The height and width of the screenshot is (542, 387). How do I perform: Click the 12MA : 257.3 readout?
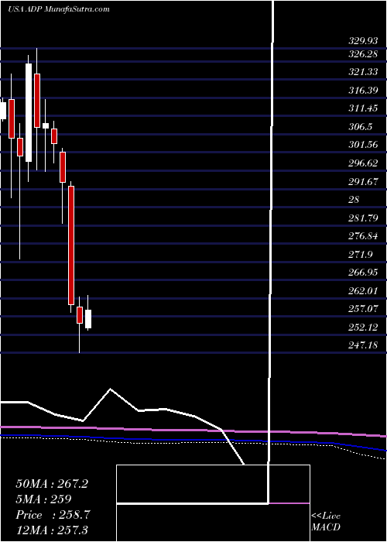click(52, 530)
